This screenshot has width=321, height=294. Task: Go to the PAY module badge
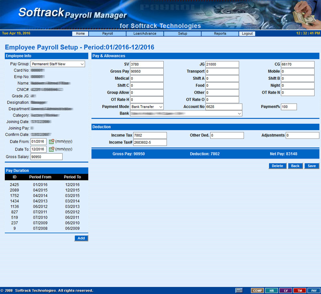313,290
